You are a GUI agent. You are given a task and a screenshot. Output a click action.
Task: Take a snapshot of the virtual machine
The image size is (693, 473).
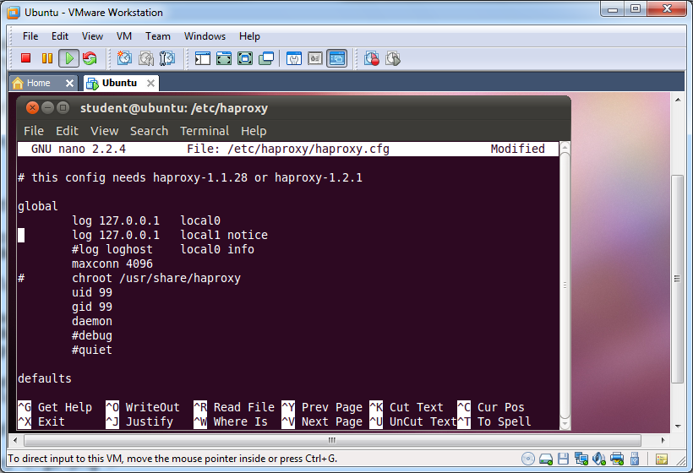coord(125,58)
